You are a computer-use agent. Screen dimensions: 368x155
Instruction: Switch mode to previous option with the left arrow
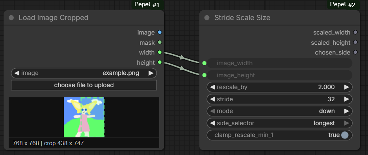coord(212,111)
